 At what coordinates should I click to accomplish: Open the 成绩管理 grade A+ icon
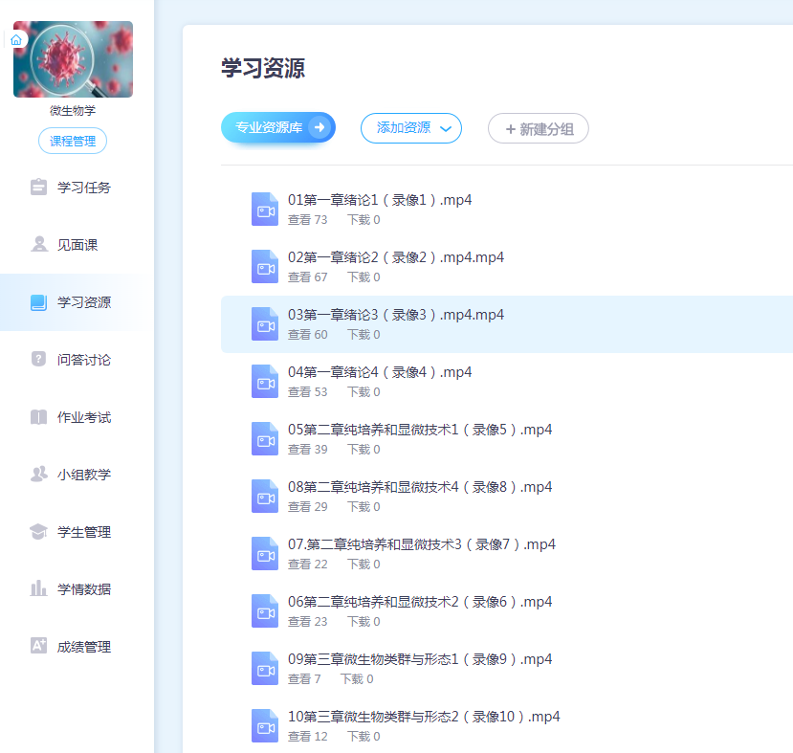click(38, 646)
